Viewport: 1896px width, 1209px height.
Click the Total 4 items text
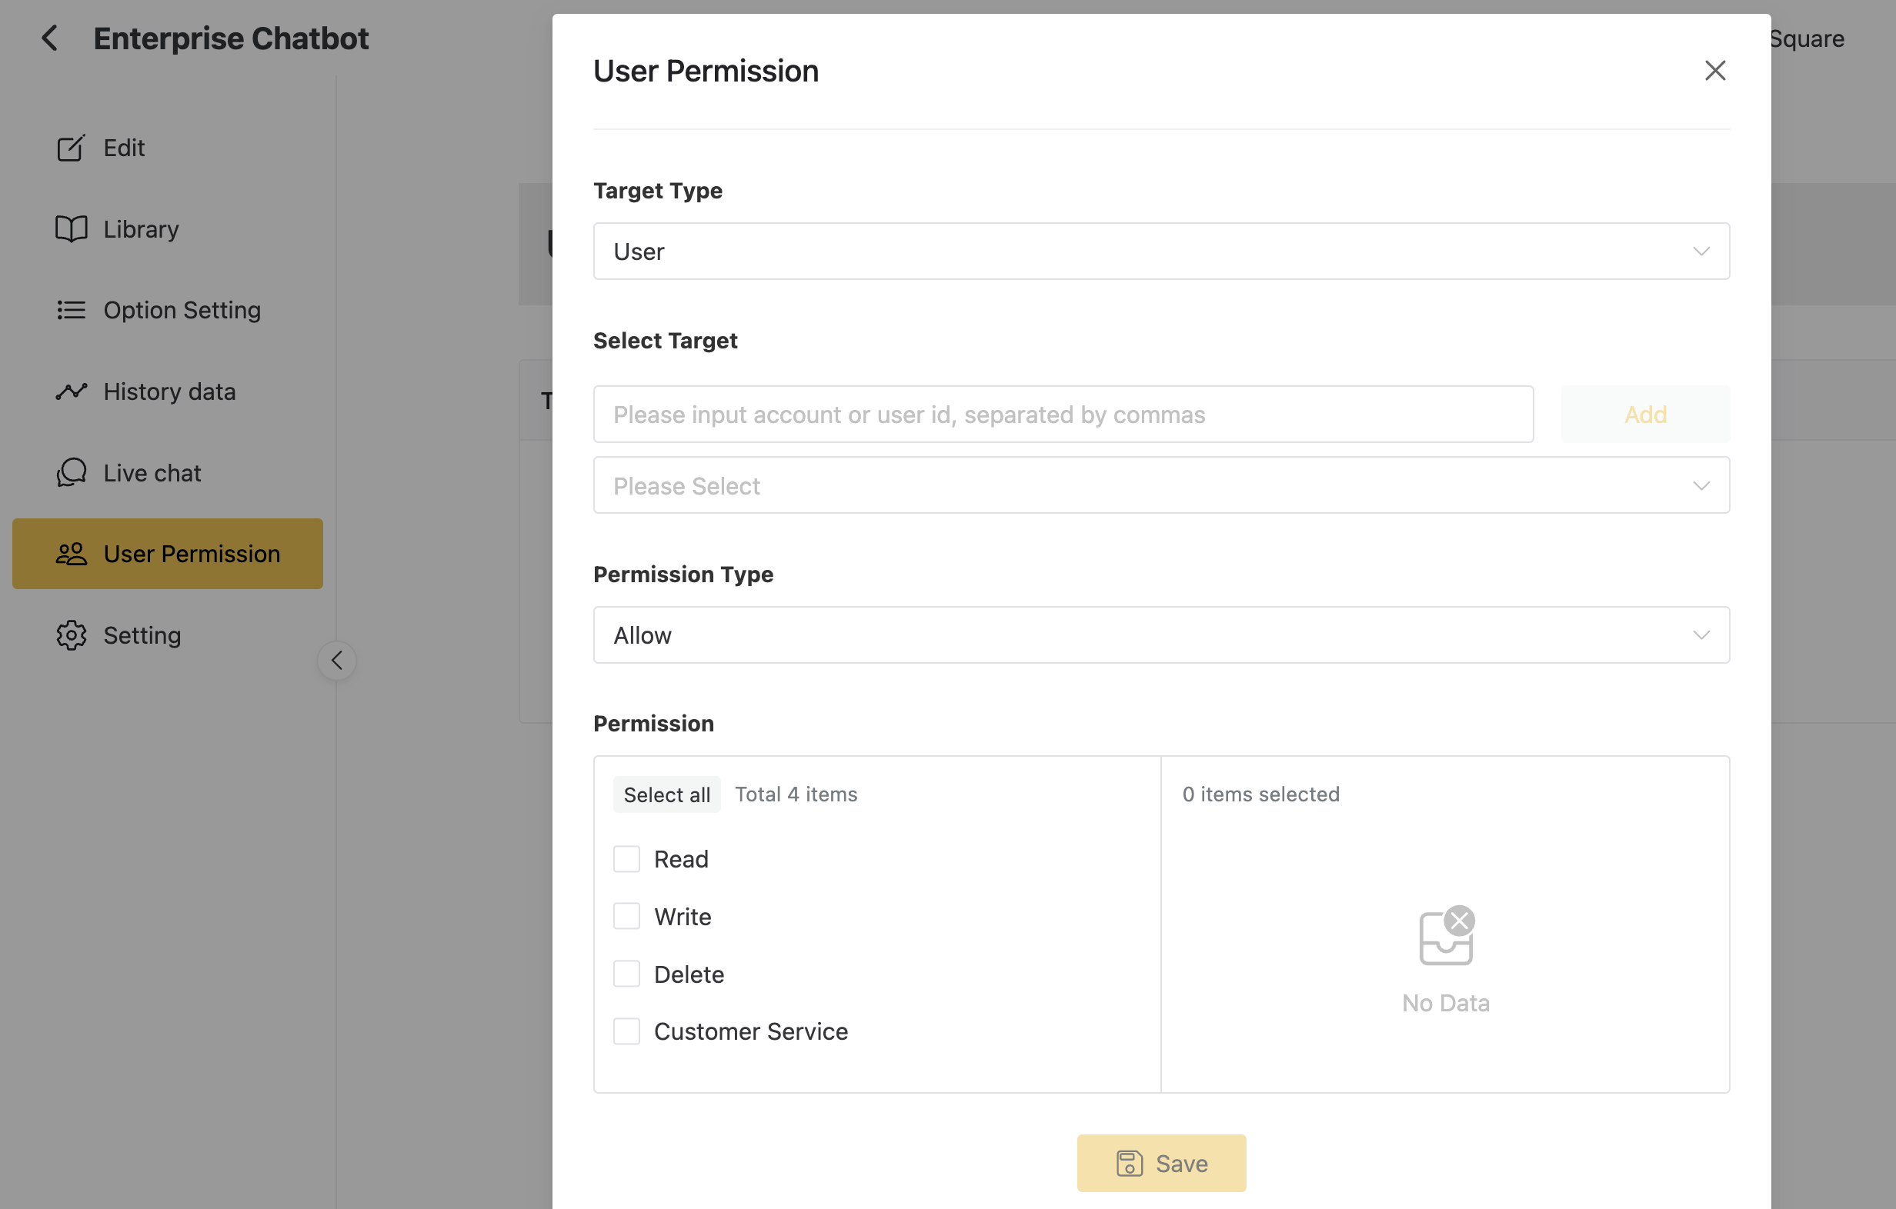[796, 794]
